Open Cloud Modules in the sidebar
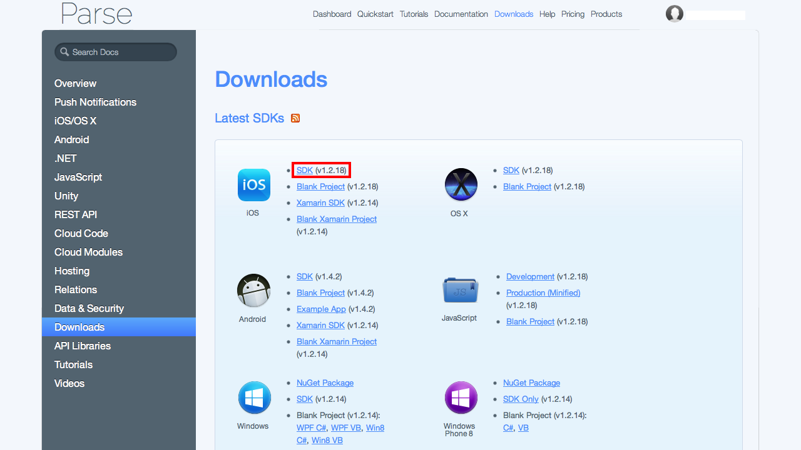801x450 pixels. tap(88, 252)
